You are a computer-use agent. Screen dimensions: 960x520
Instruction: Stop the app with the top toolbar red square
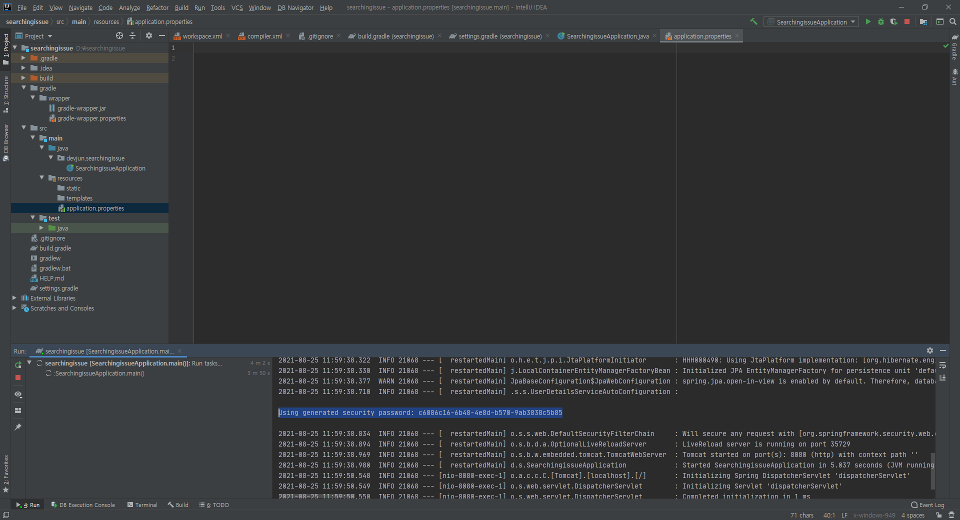[x=907, y=21]
